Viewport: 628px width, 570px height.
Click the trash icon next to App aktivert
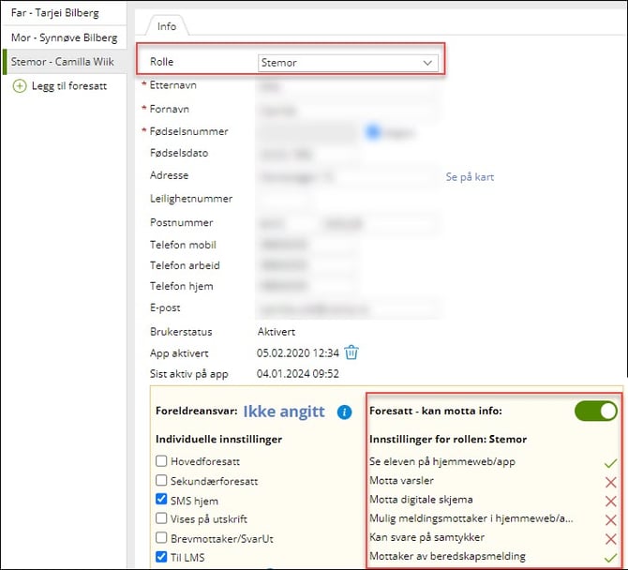coord(351,352)
